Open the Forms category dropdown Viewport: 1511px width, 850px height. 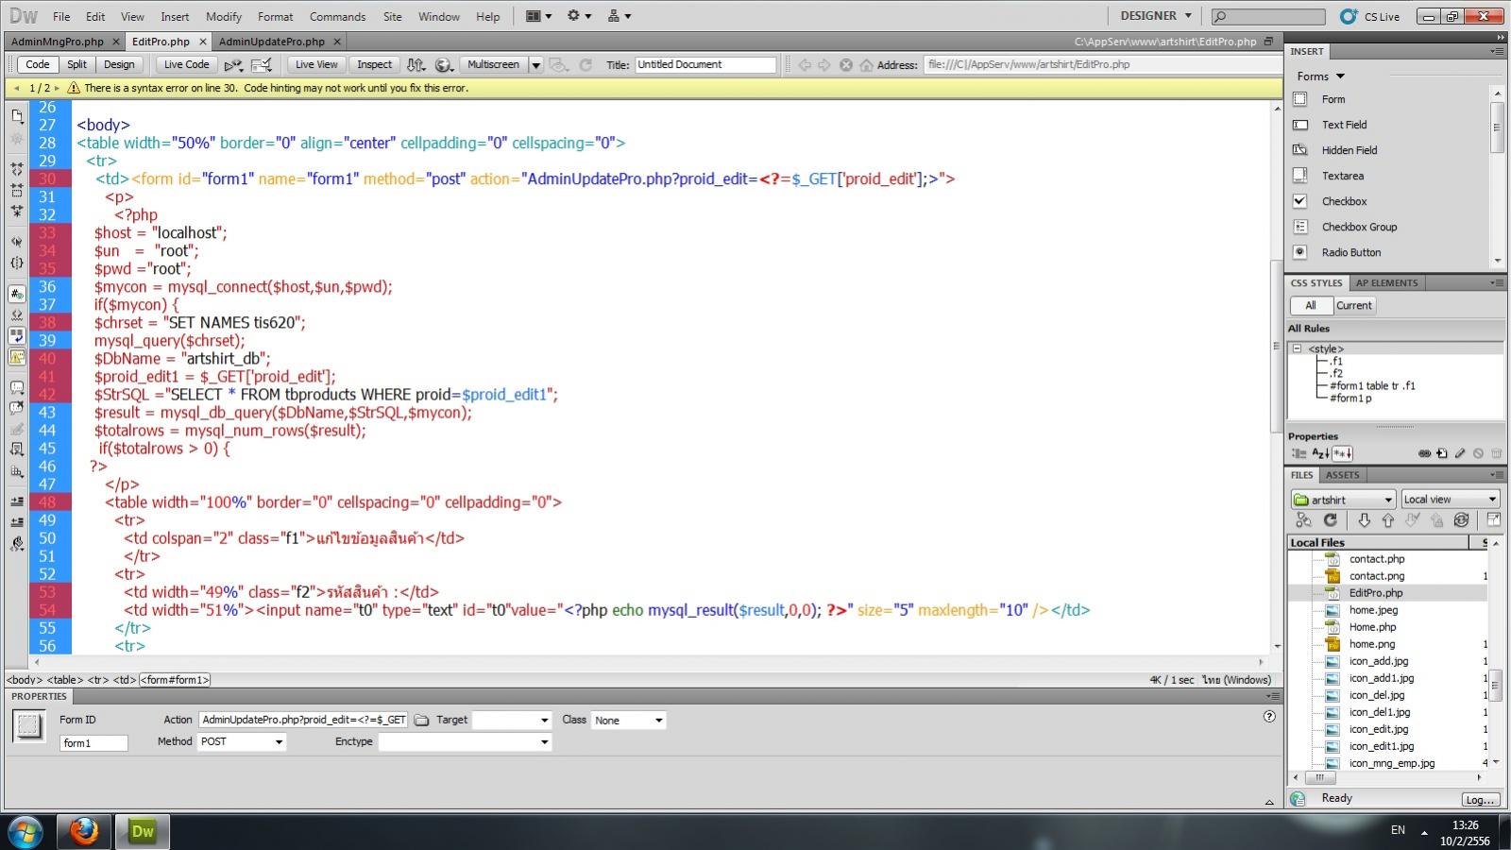[x=1340, y=76]
